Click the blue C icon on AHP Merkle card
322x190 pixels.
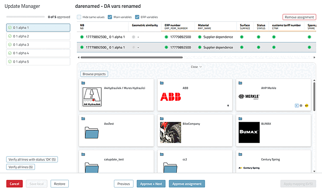click(297, 106)
